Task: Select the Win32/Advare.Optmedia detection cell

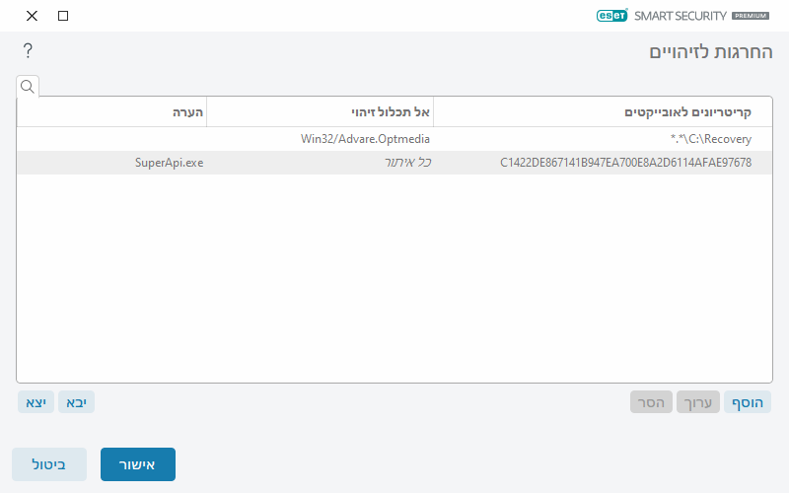Action: [x=365, y=139]
